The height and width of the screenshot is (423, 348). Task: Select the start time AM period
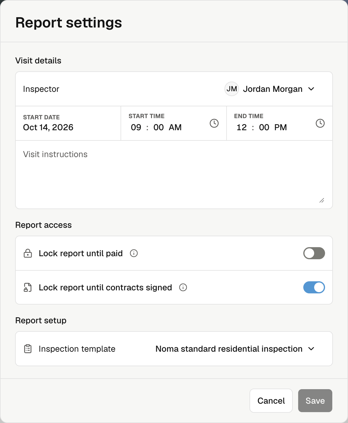pyautogui.click(x=175, y=127)
